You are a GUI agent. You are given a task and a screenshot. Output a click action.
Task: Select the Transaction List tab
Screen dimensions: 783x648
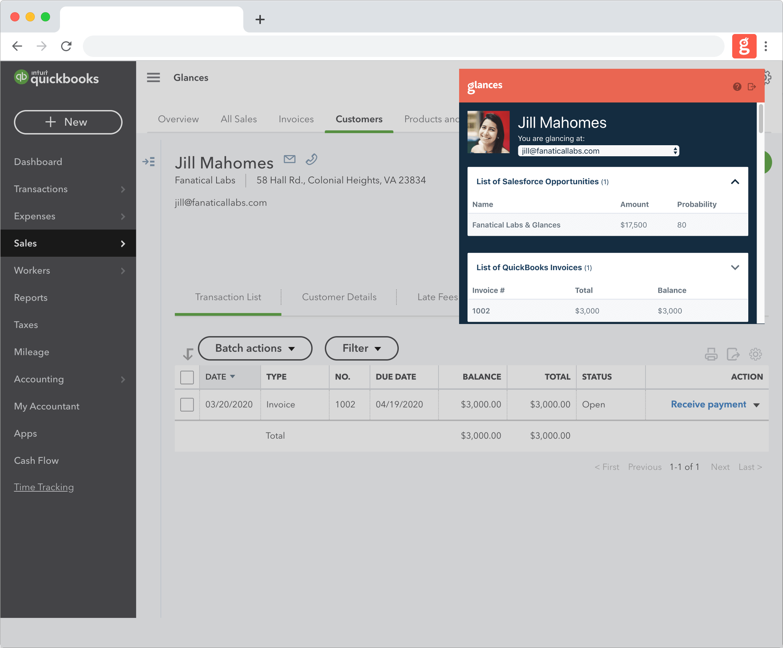point(228,297)
